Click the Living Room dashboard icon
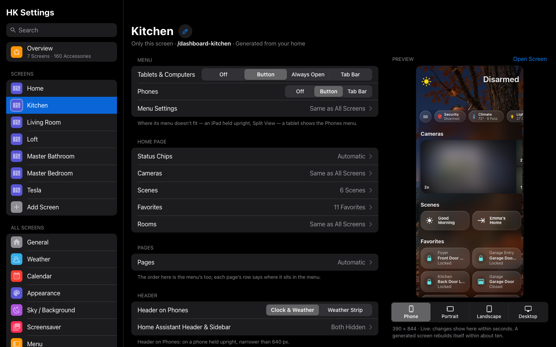 (17, 122)
